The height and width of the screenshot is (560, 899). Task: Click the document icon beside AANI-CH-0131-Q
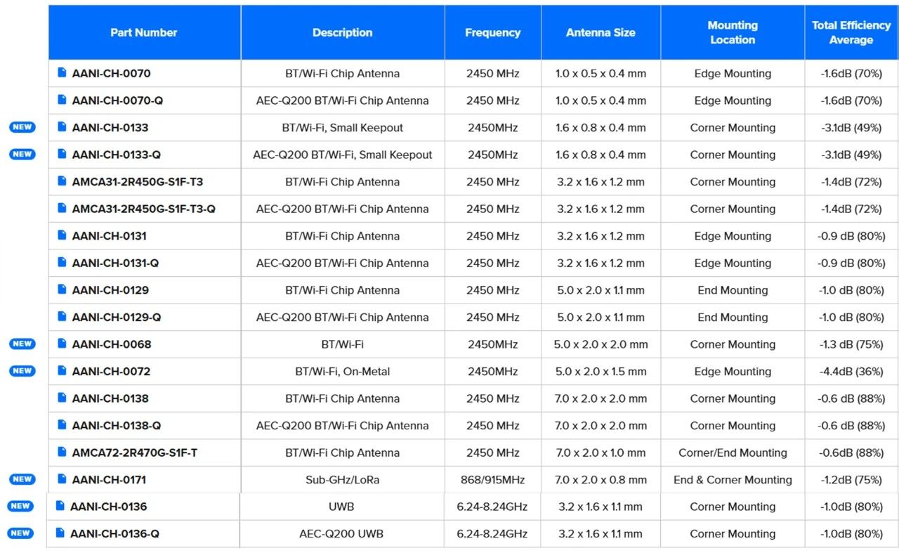click(62, 263)
